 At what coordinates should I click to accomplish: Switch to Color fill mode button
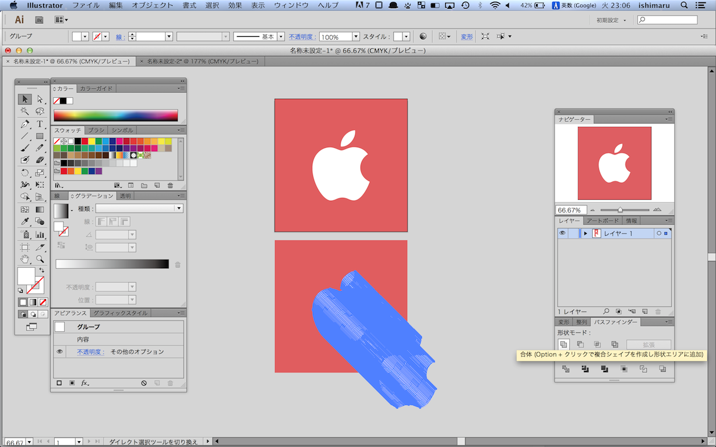tap(23, 302)
